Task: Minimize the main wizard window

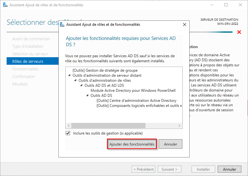Action: [x=212, y=5]
